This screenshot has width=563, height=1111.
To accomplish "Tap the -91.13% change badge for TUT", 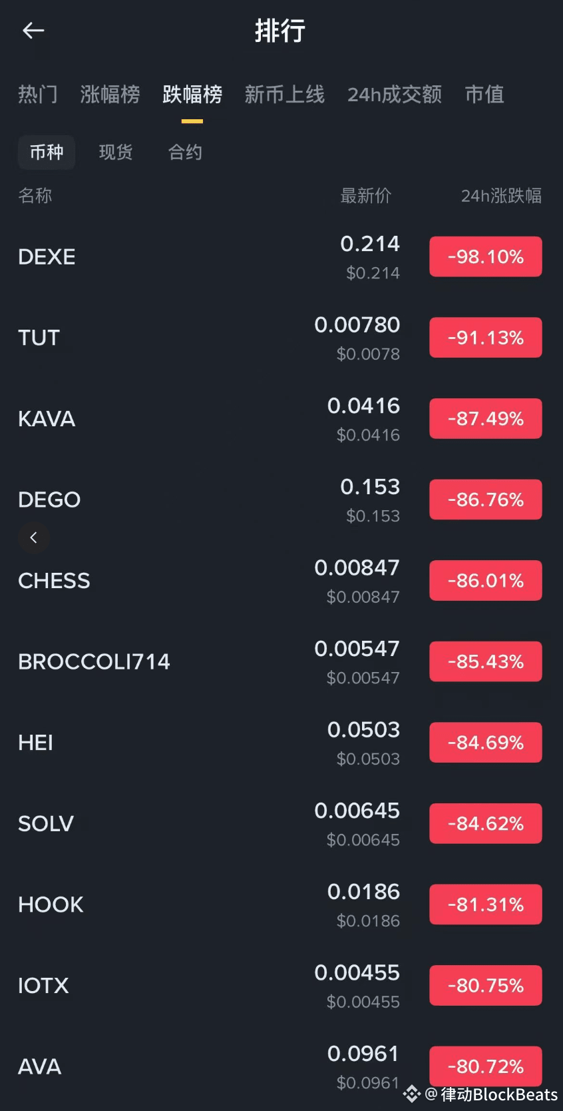I will [x=486, y=338].
